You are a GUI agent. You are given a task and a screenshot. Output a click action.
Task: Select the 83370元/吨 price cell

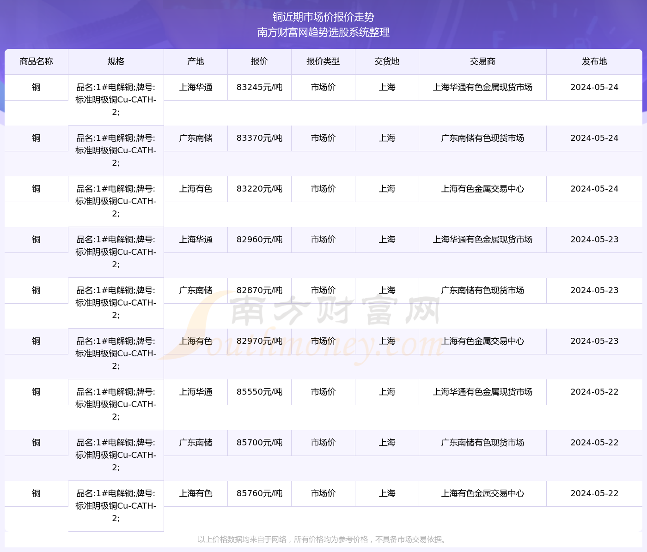point(259,138)
